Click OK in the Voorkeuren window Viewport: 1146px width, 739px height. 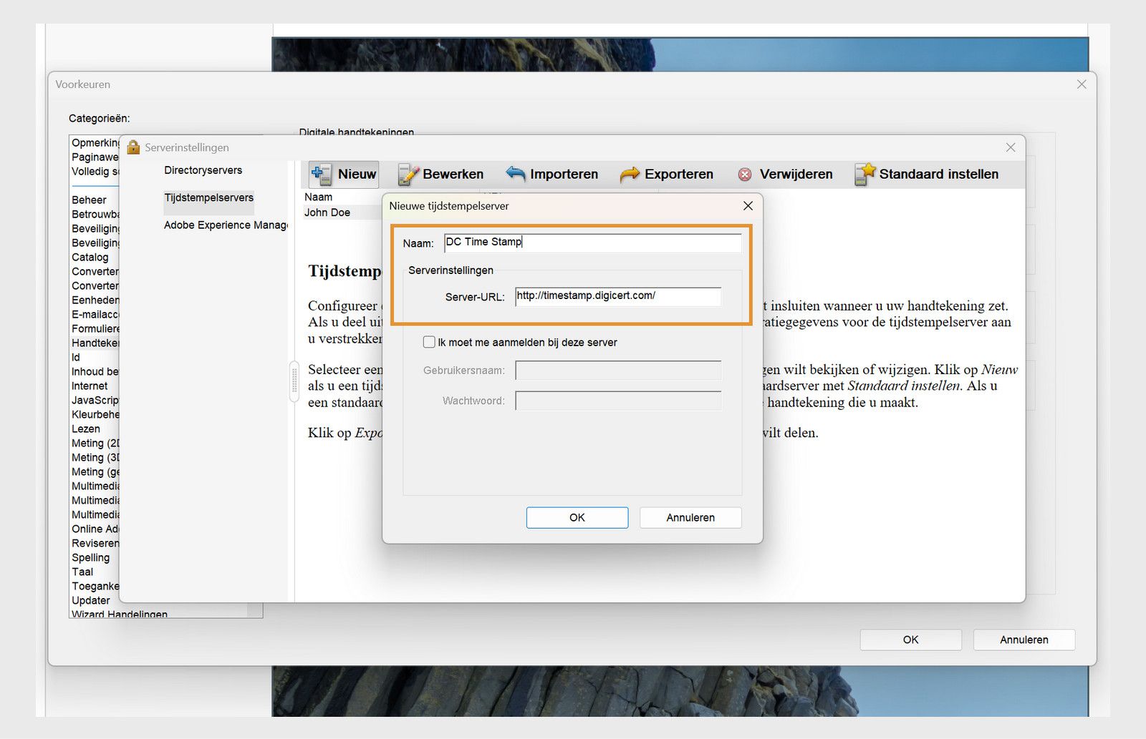pos(910,640)
